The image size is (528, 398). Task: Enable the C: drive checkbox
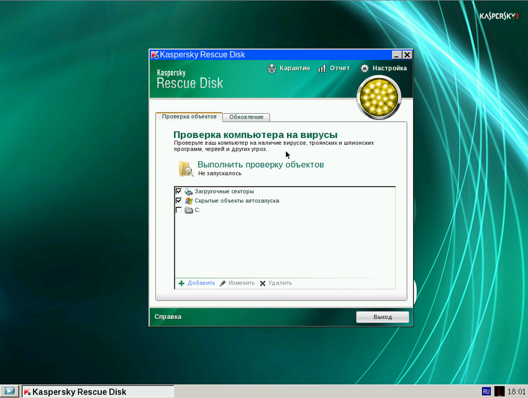[179, 210]
